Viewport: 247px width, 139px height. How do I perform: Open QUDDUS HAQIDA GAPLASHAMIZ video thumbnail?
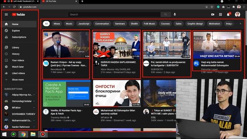117,45
